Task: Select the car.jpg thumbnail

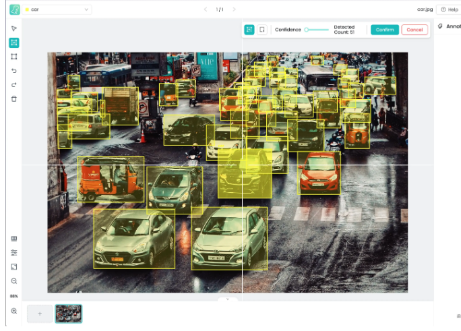Action: [x=69, y=313]
